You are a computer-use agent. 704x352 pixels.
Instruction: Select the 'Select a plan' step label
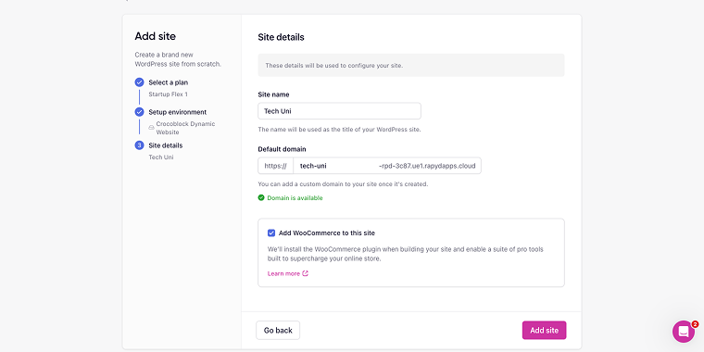point(169,82)
